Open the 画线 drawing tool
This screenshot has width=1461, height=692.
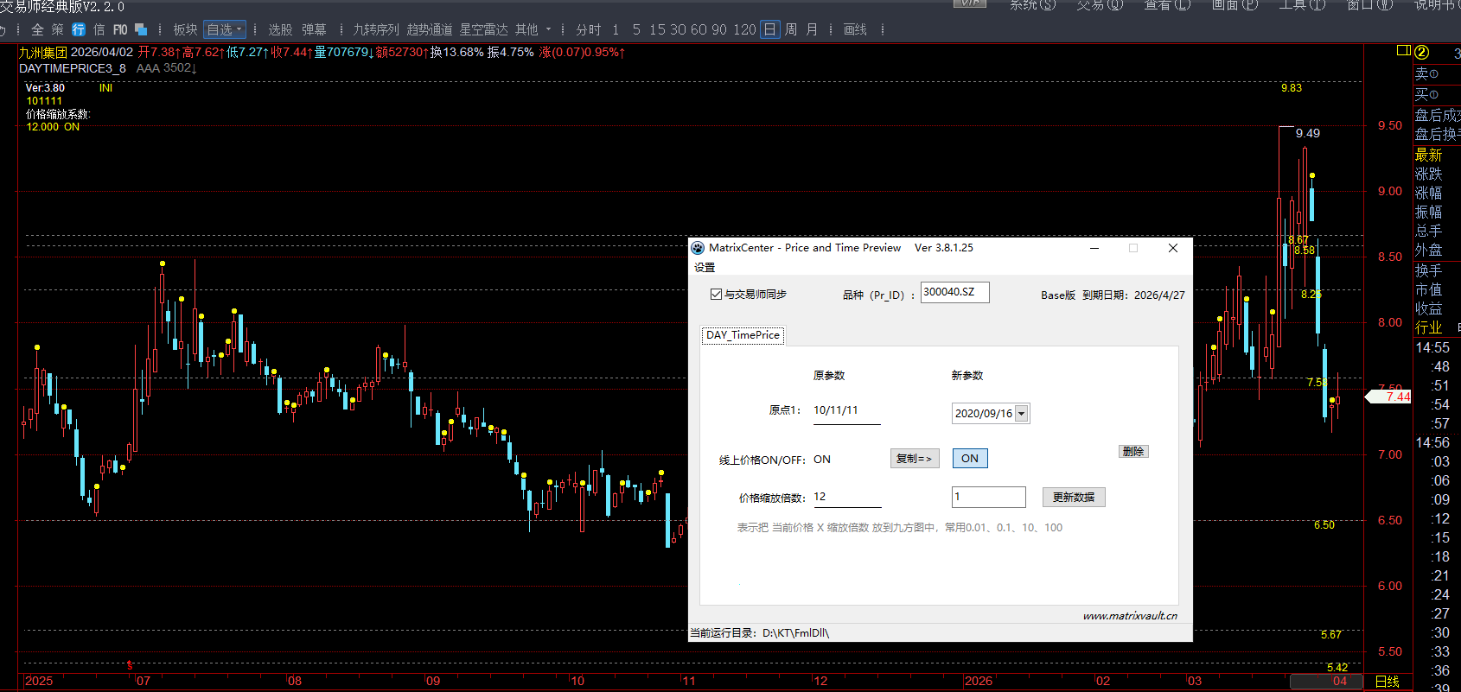coord(855,29)
